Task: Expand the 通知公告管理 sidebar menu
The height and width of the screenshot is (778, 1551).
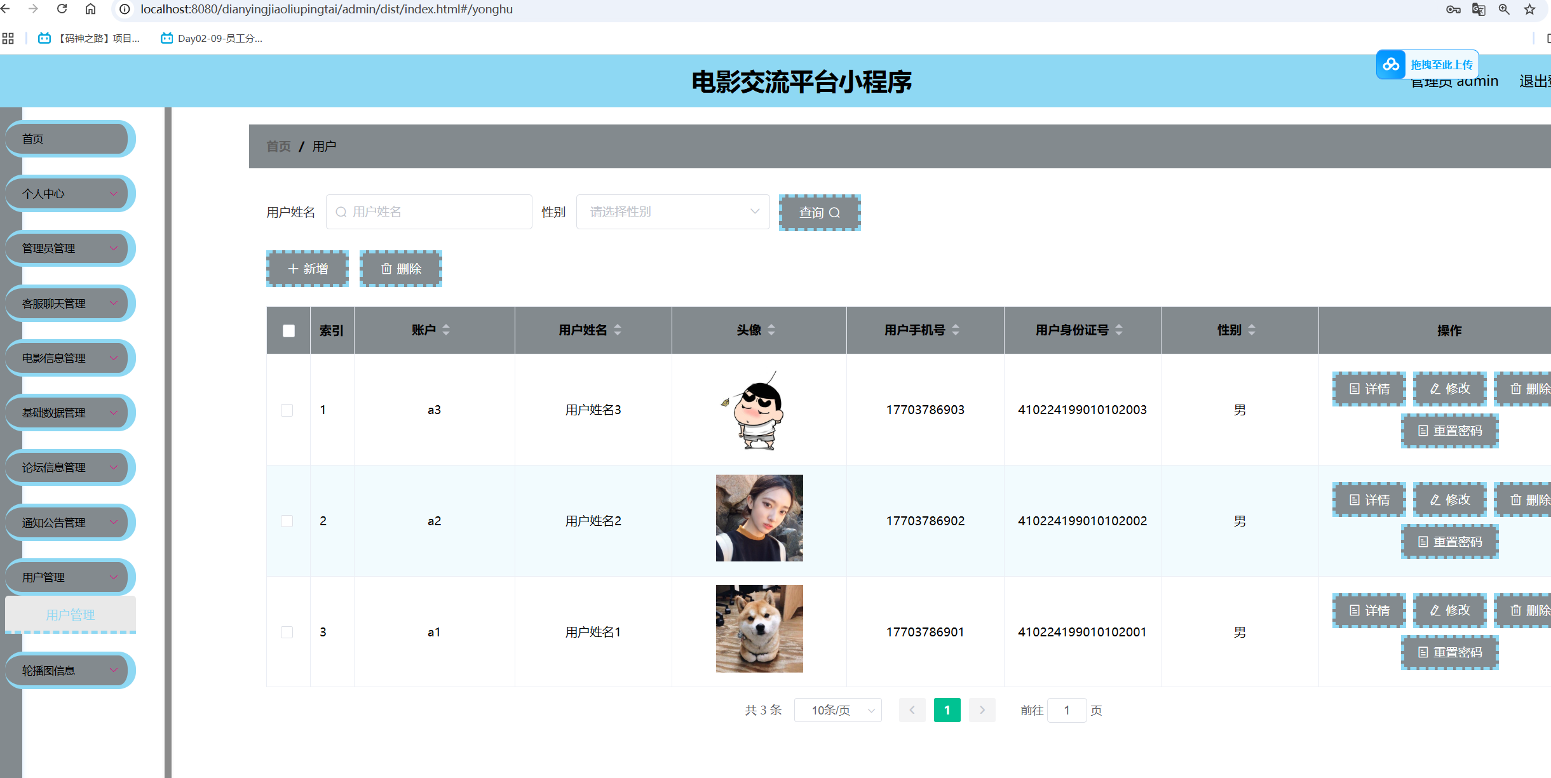Action: coord(70,523)
